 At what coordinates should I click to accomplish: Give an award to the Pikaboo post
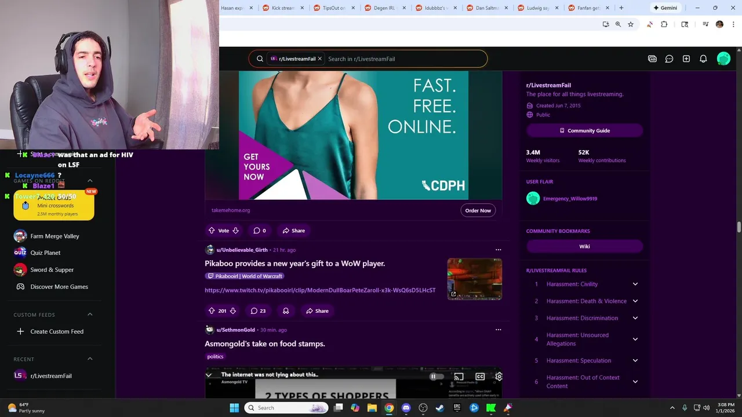pyautogui.click(x=286, y=311)
